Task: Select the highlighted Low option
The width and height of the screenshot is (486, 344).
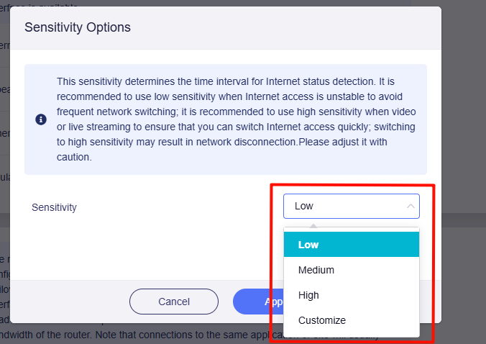Action: pos(351,245)
